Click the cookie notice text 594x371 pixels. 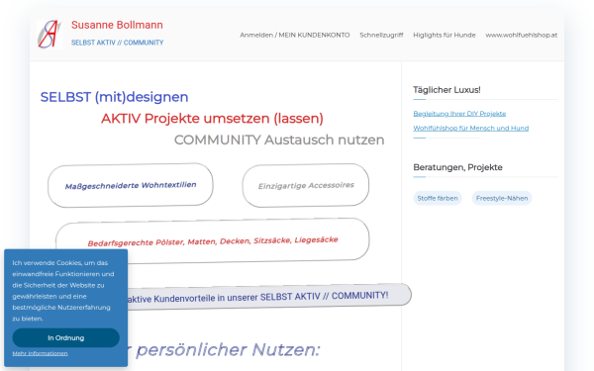63,290
